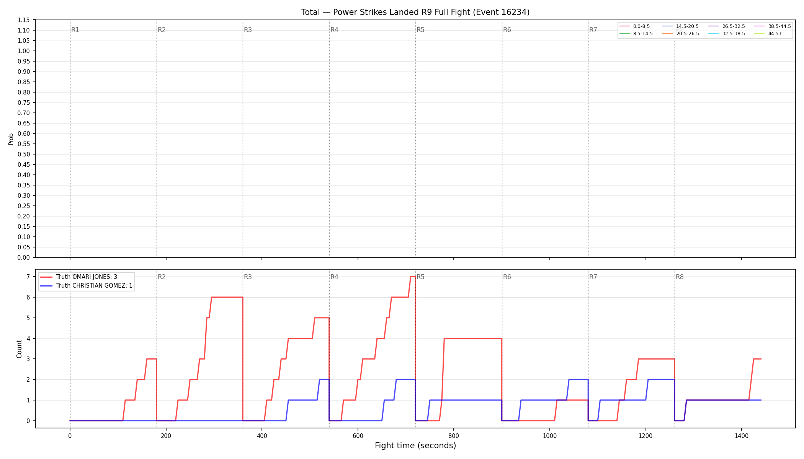
Task: Click the 7 tick on Count axis
Action: click(28, 277)
